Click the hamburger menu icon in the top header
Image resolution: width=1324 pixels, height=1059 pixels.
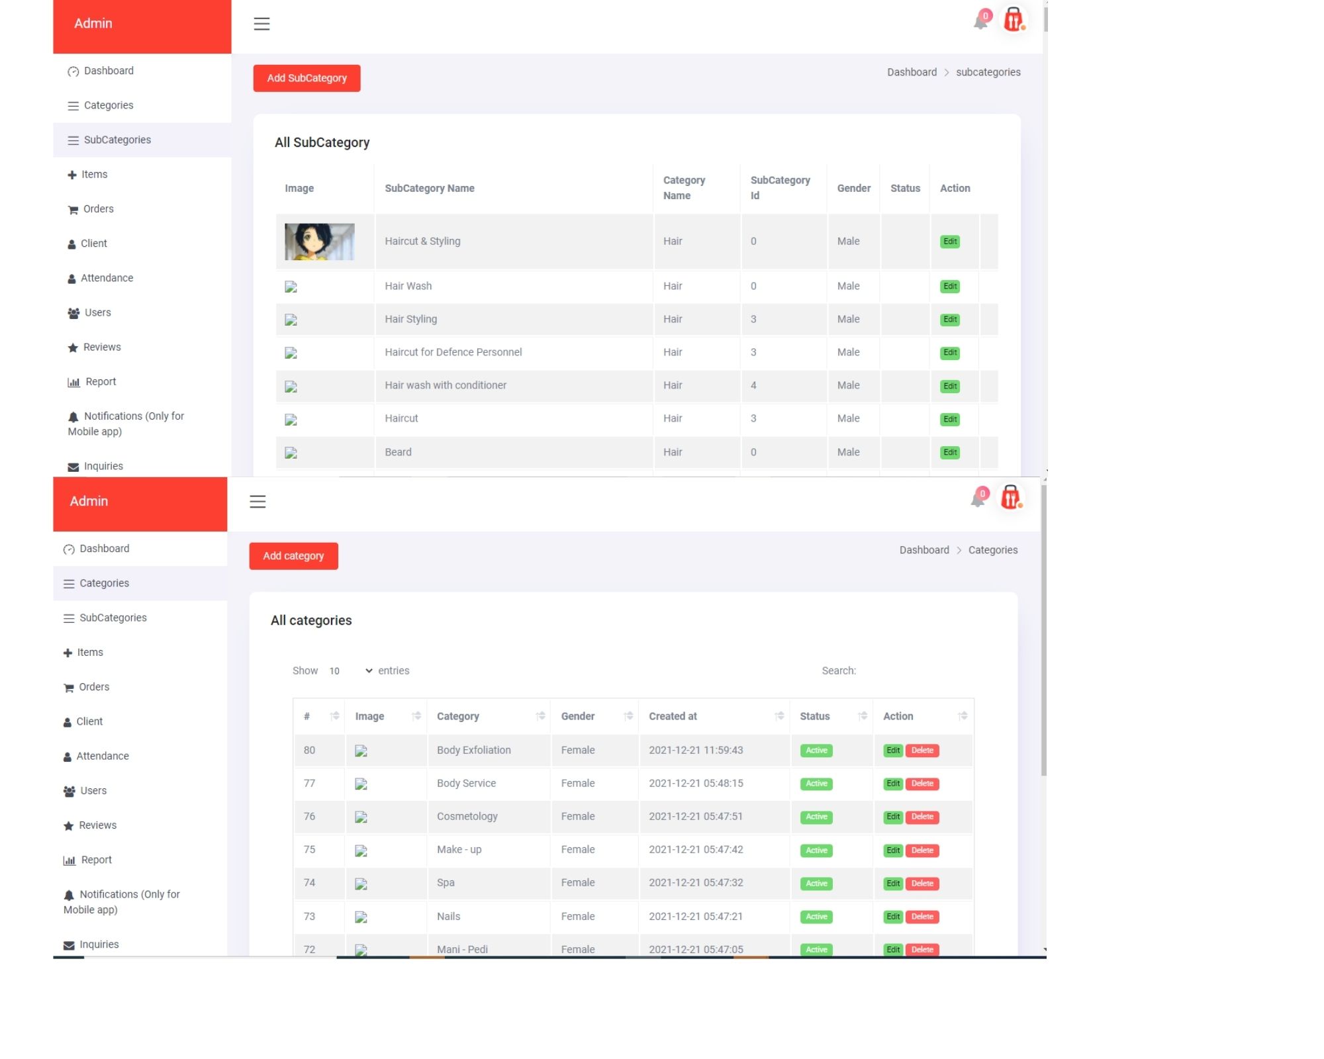click(x=261, y=24)
